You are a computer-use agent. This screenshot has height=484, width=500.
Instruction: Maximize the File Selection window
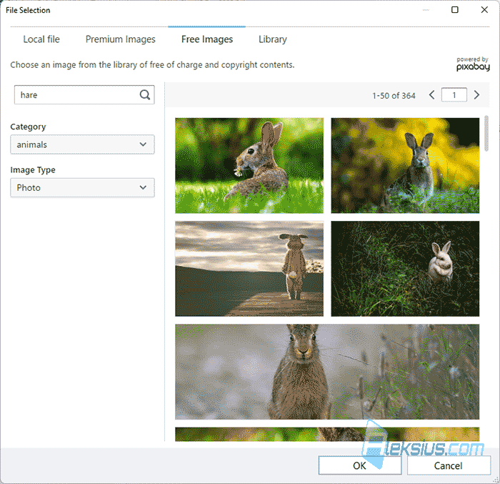pyautogui.click(x=455, y=10)
